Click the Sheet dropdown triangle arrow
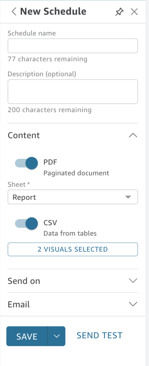This screenshot has height=366, width=149. 128,197
